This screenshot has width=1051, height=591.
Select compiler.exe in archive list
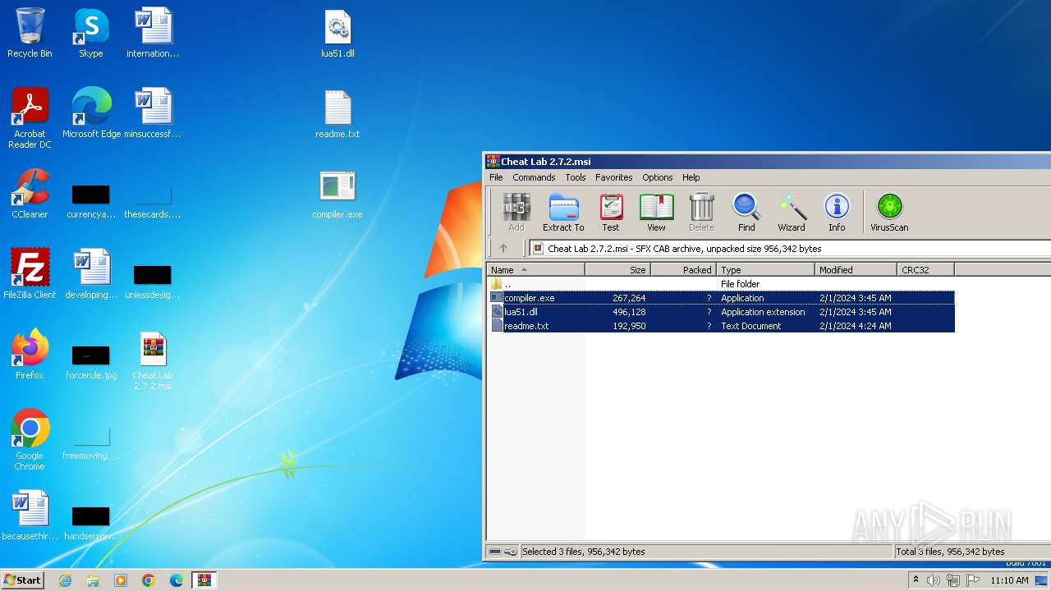pos(722,298)
